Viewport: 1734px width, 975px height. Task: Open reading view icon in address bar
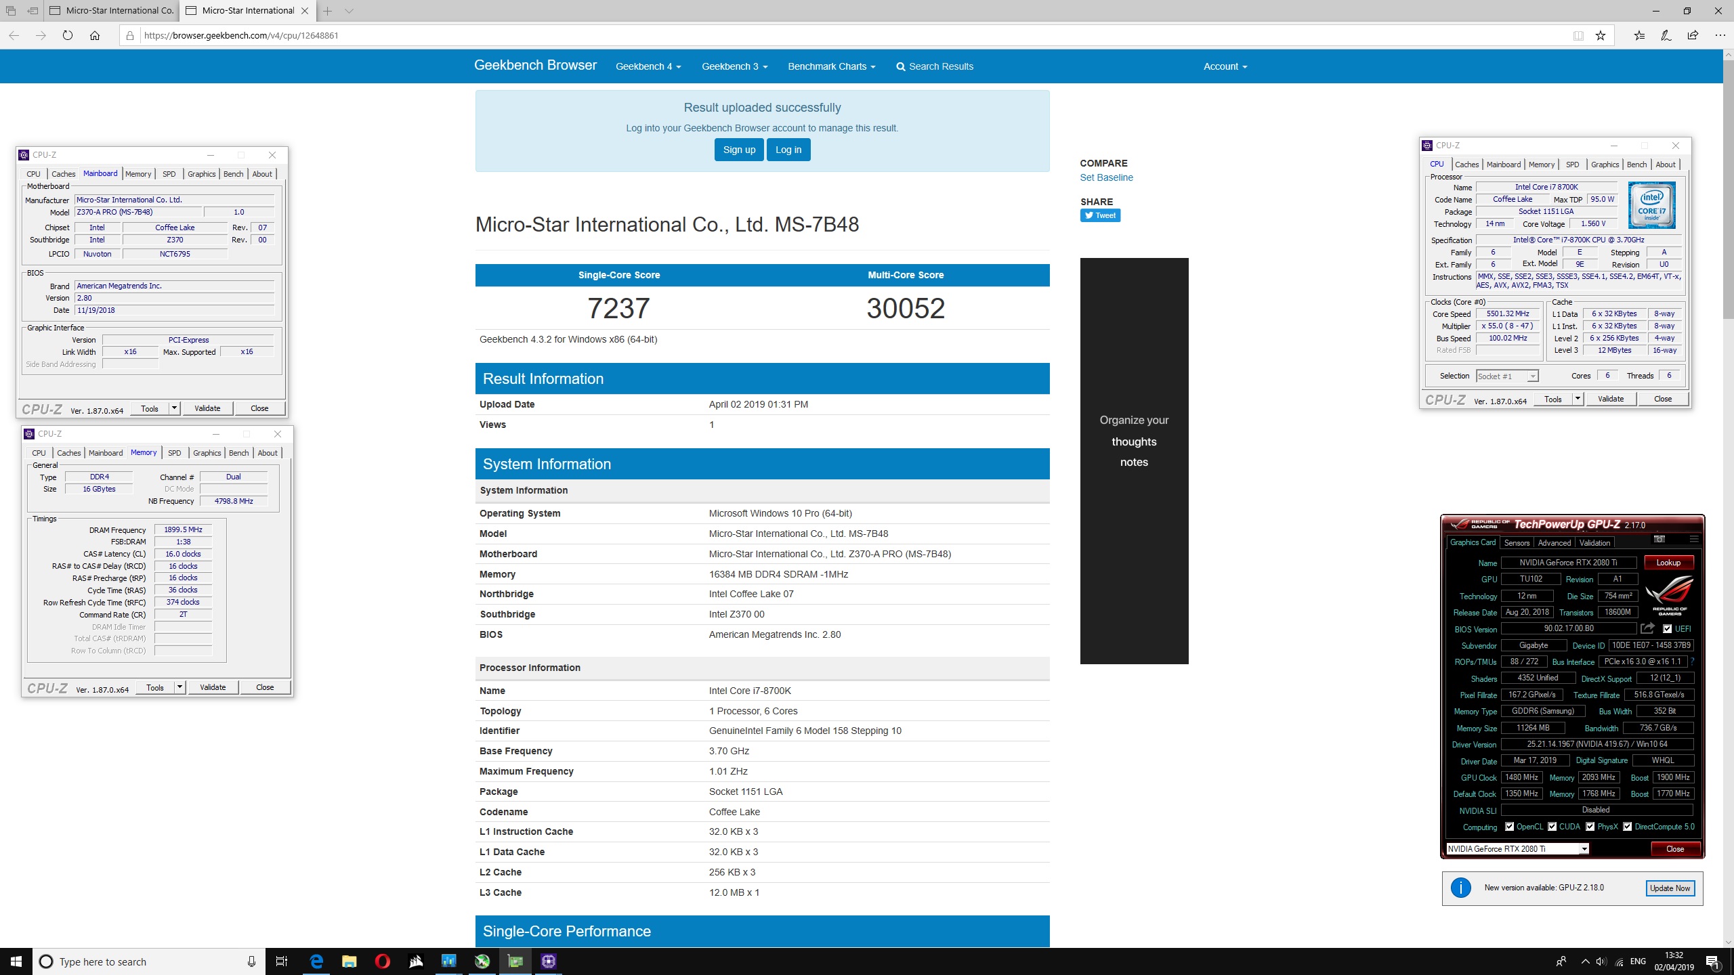[x=1578, y=35]
